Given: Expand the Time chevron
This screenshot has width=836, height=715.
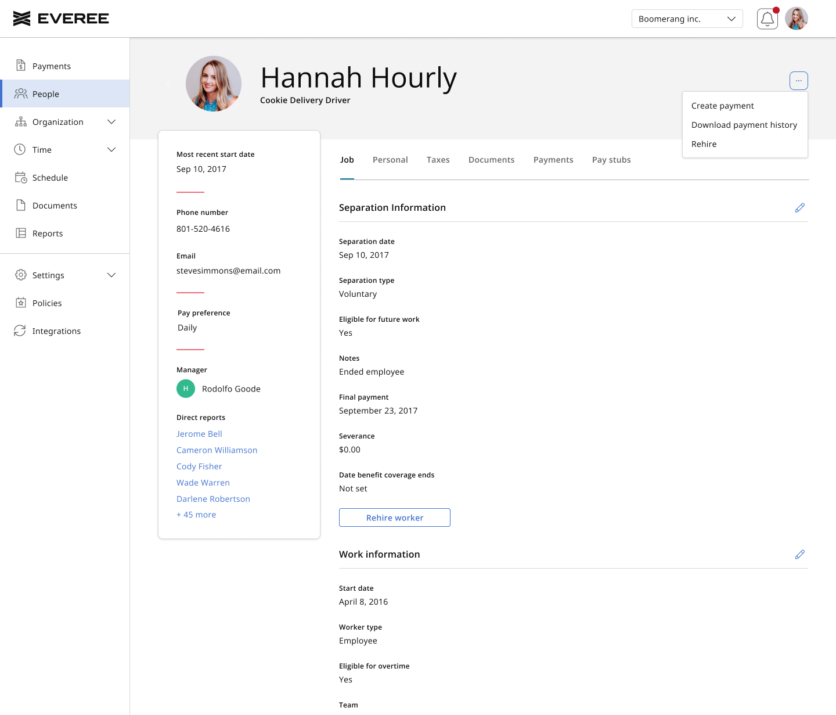Looking at the screenshot, I should click(x=111, y=149).
